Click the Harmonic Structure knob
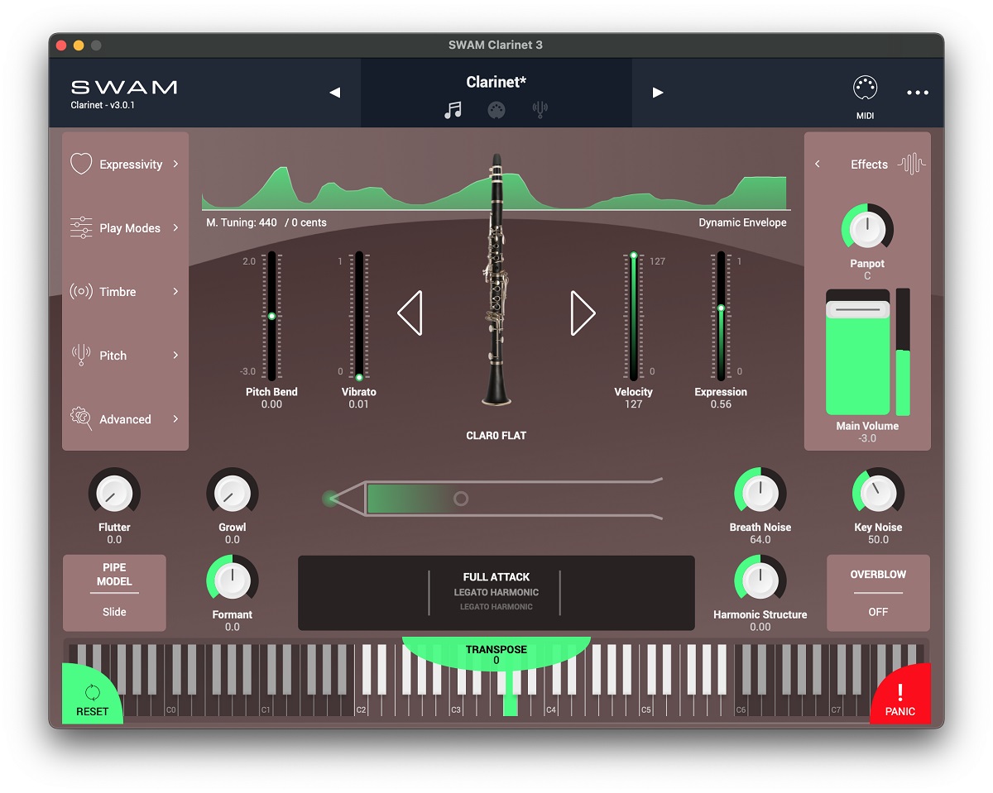 pos(760,580)
